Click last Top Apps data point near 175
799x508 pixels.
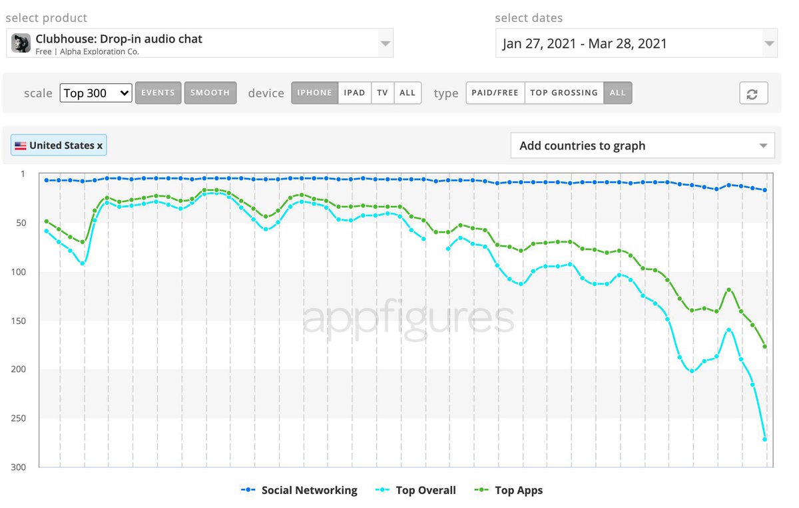point(765,346)
